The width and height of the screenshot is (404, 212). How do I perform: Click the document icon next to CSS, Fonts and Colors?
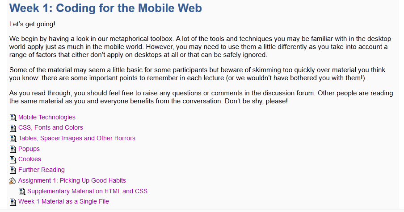[13, 128]
